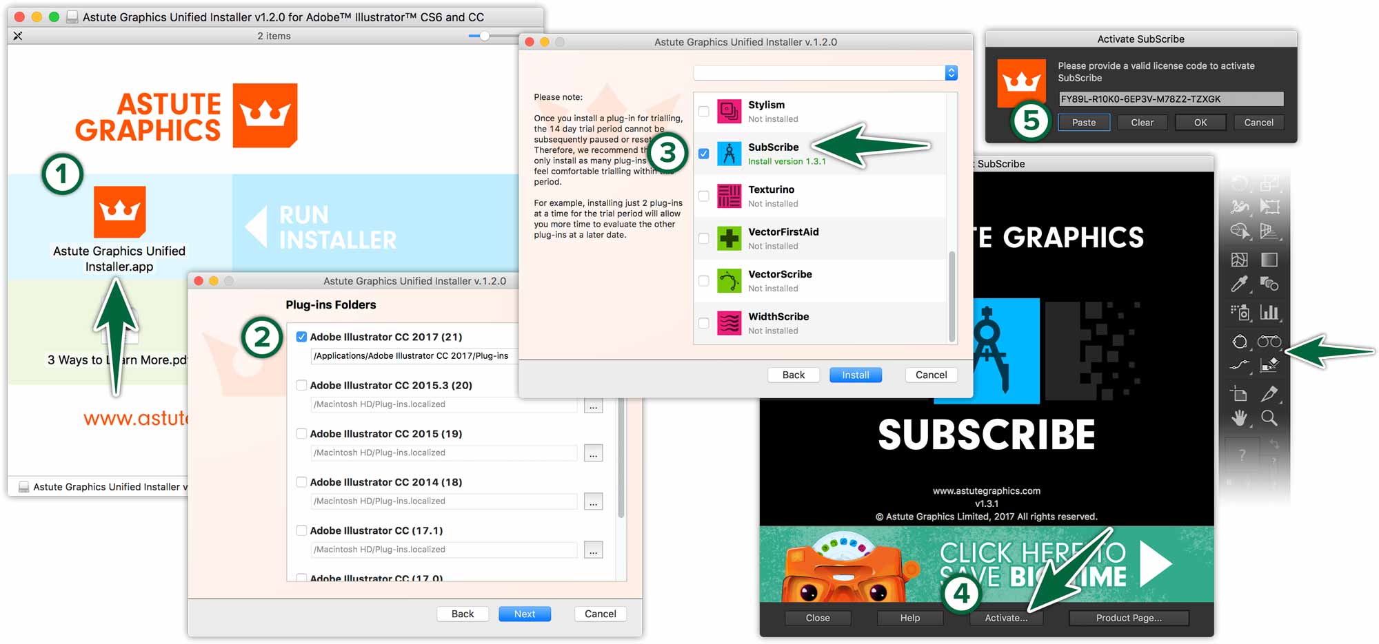Viewport: 1379px width, 644px height.
Task: Select the SubScribe Orient Transform tool
Action: pos(1269,365)
